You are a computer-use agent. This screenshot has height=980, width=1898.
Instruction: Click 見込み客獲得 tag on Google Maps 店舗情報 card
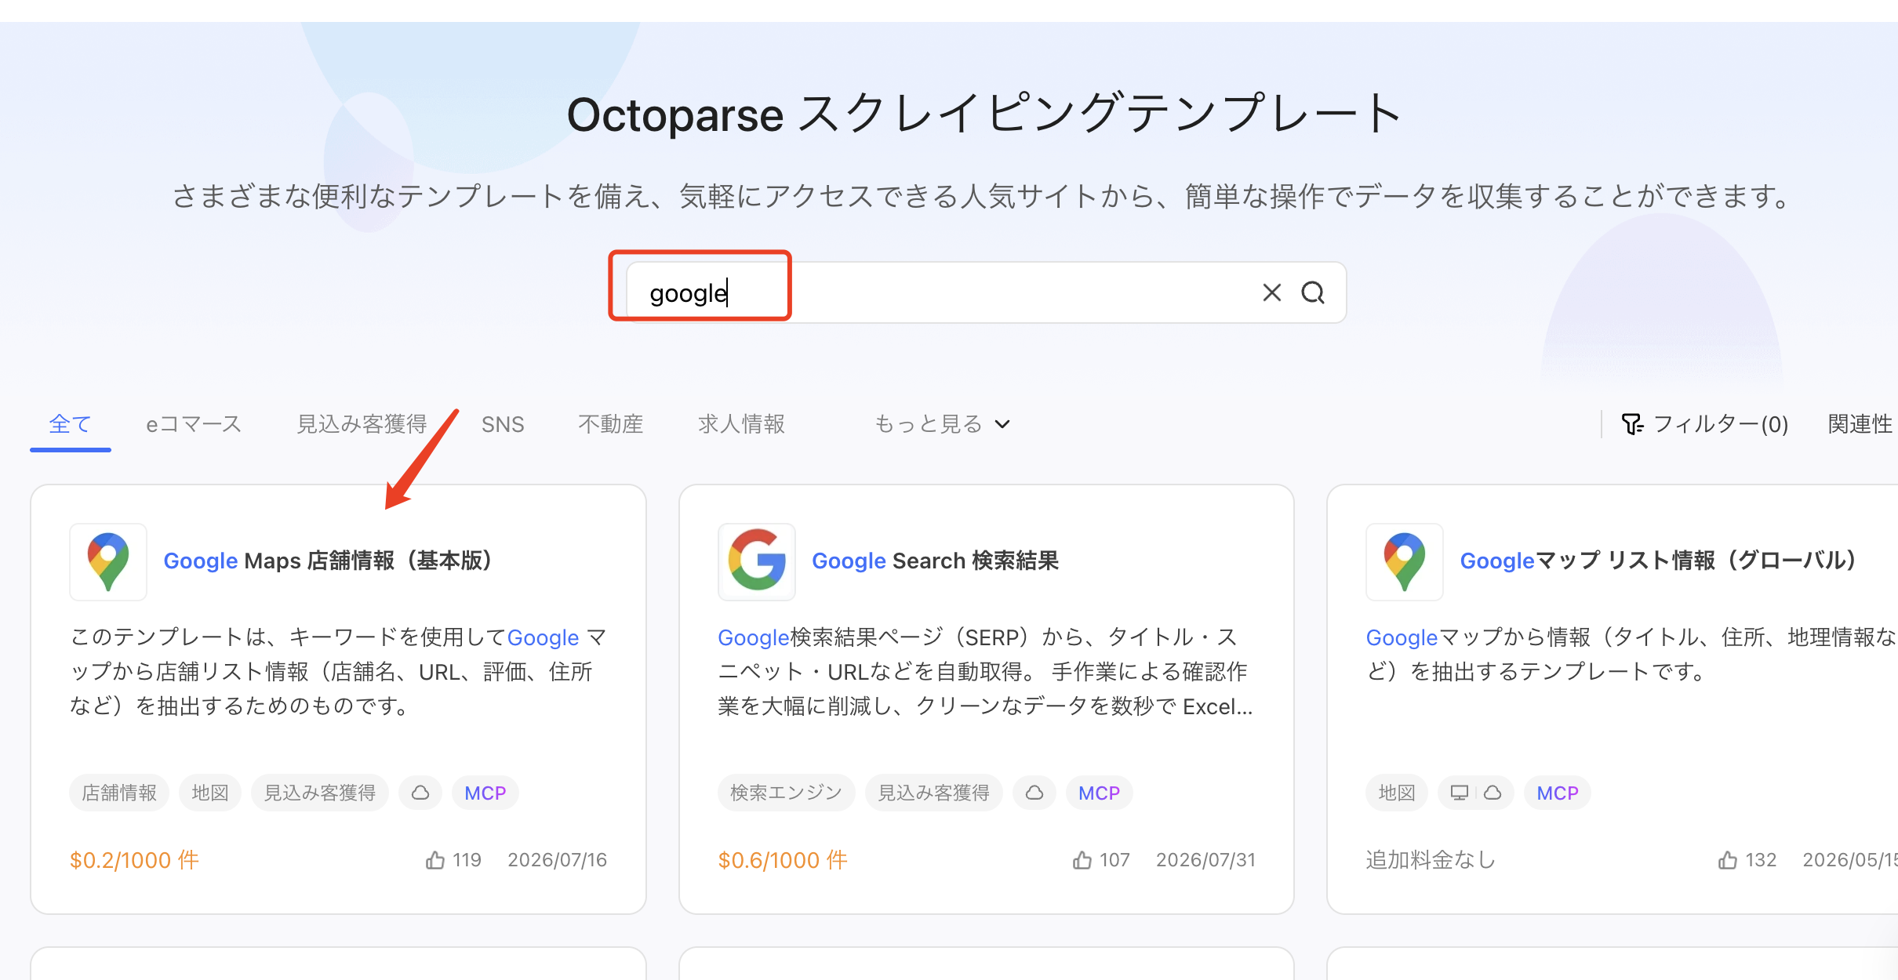point(320,793)
